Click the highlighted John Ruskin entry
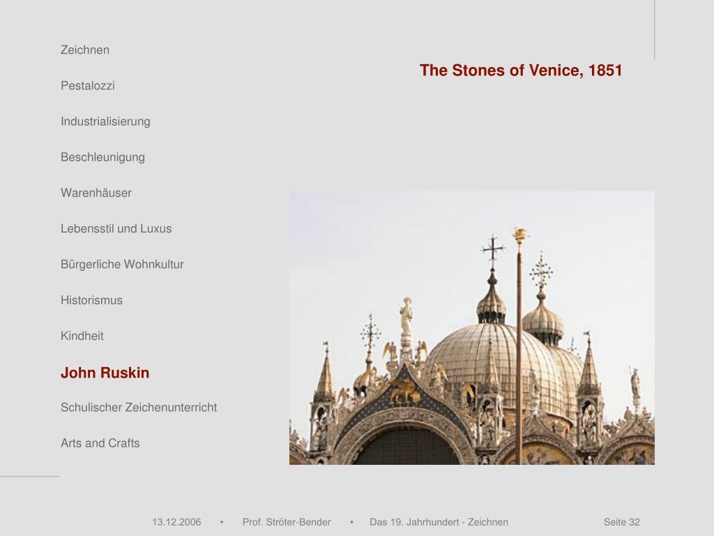 [x=105, y=373]
